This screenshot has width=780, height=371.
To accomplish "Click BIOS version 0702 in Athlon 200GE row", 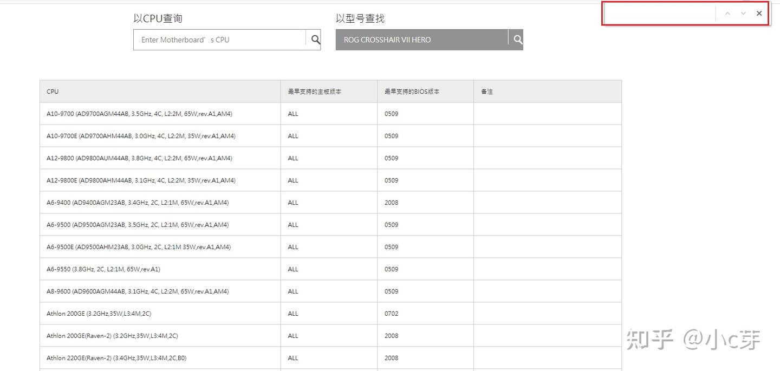I will pyautogui.click(x=391, y=314).
